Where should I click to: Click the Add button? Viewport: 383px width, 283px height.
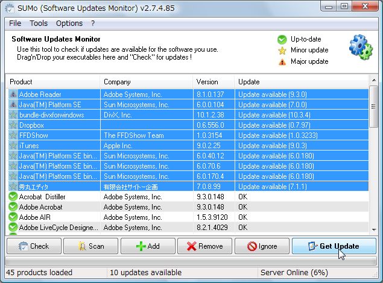tap(148, 246)
